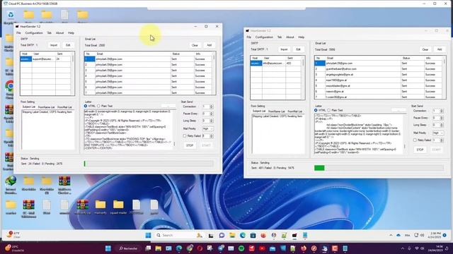Click Add email button in right HeartSender window
This screenshot has width=453, height=254.
tap(440, 49)
